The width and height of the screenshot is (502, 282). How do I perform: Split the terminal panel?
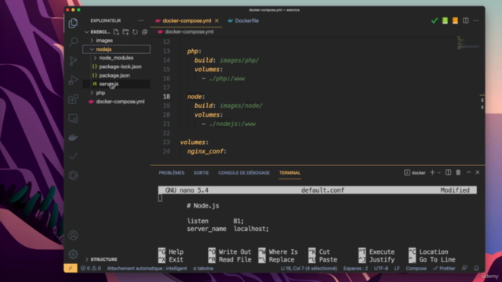(x=448, y=172)
